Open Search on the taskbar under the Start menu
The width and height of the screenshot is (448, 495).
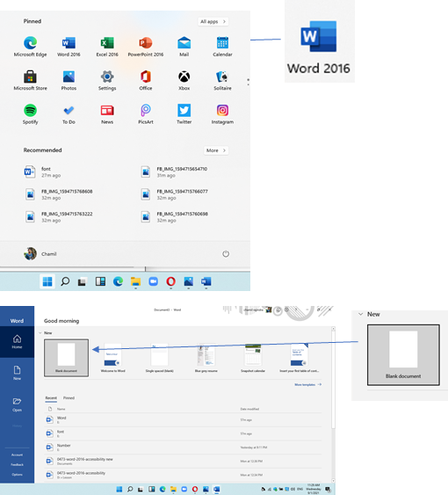[65, 281]
